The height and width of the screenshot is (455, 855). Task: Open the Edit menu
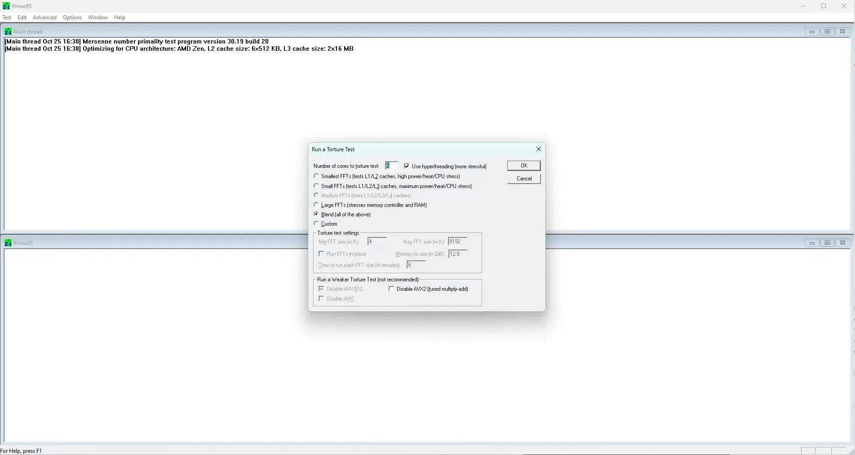pyautogui.click(x=22, y=17)
